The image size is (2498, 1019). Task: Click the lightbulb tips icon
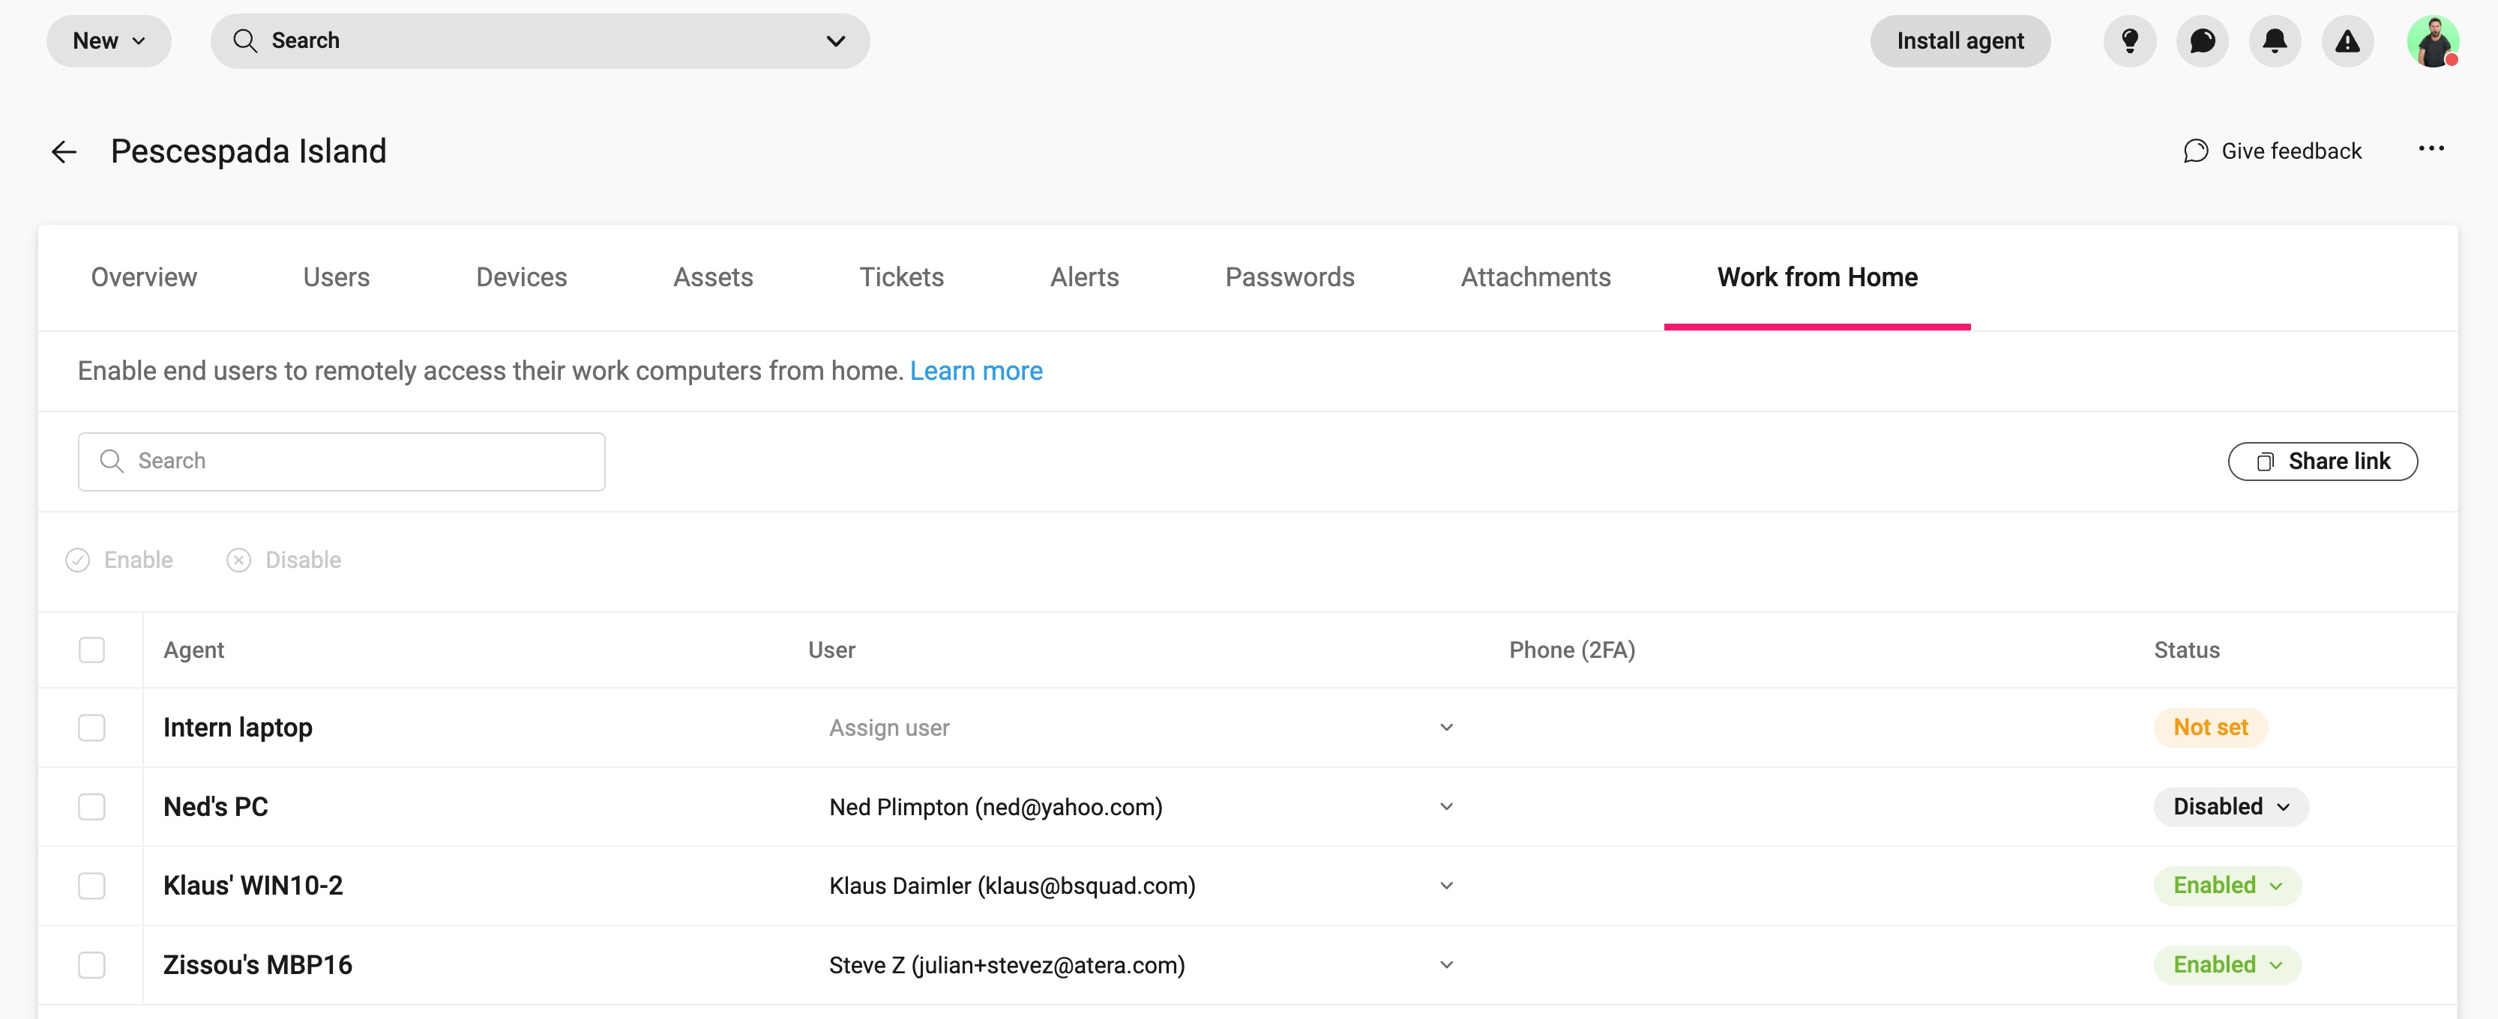(2128, 40)
